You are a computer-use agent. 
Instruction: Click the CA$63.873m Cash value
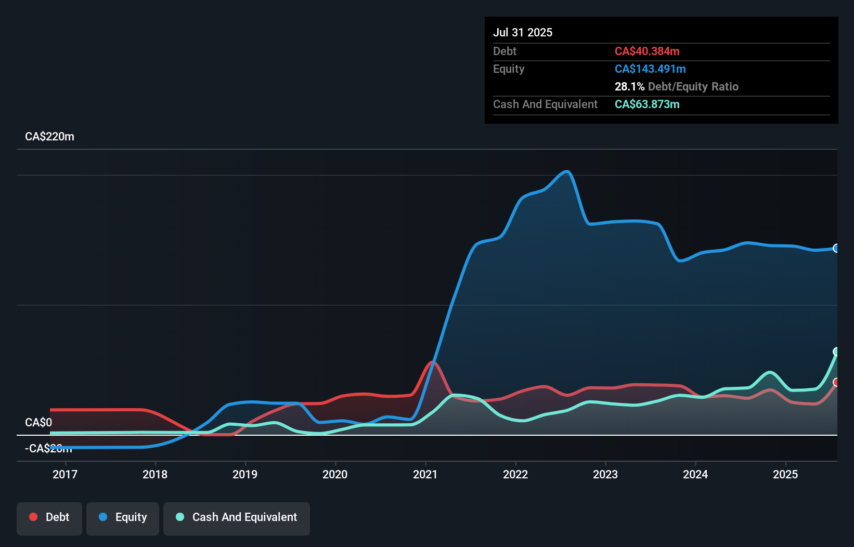point(647,104)
